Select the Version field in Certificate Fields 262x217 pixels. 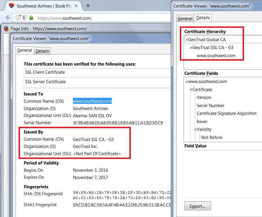click(x=204, y=97)
